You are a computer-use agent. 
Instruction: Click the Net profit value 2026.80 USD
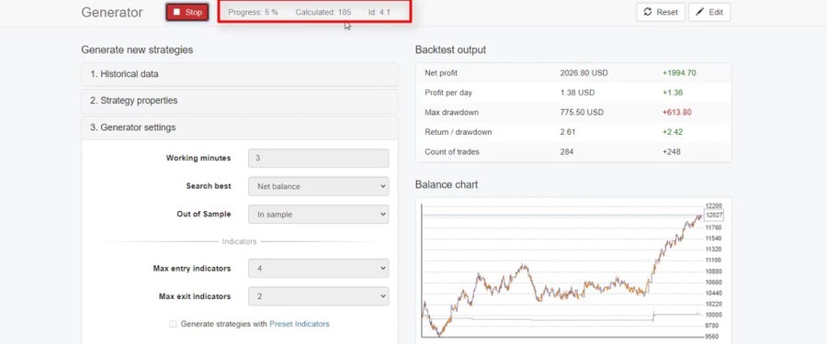click(583, 73)
